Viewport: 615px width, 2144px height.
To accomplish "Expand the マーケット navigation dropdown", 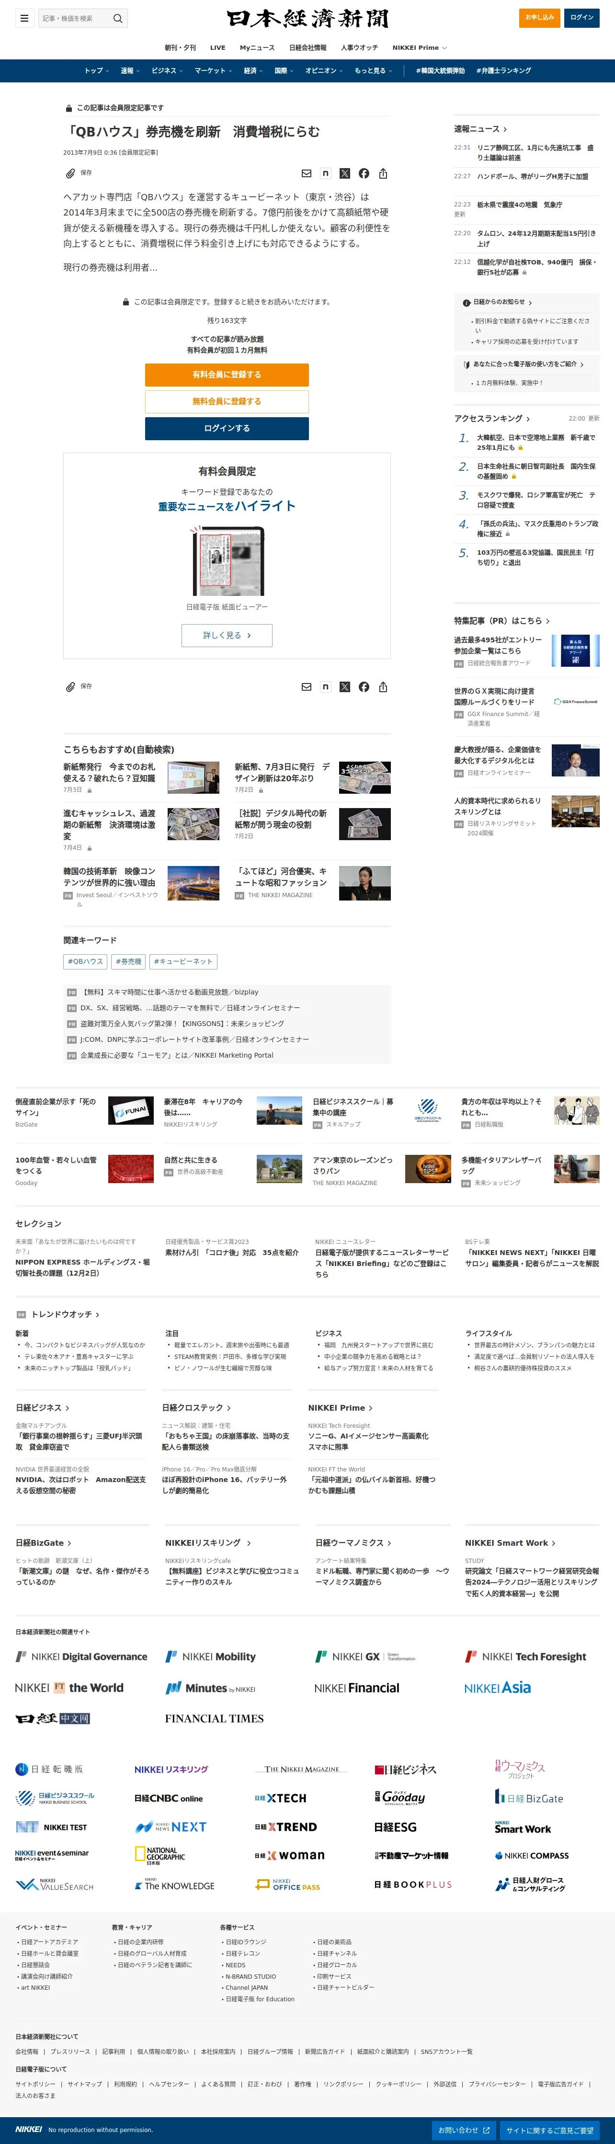I will [x=214, y=71].
